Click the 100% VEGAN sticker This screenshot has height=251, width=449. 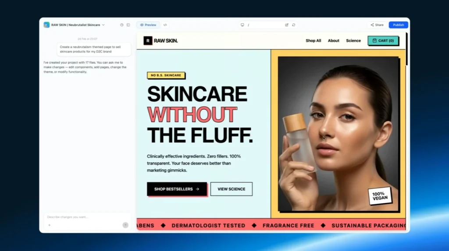click(380, 196)
